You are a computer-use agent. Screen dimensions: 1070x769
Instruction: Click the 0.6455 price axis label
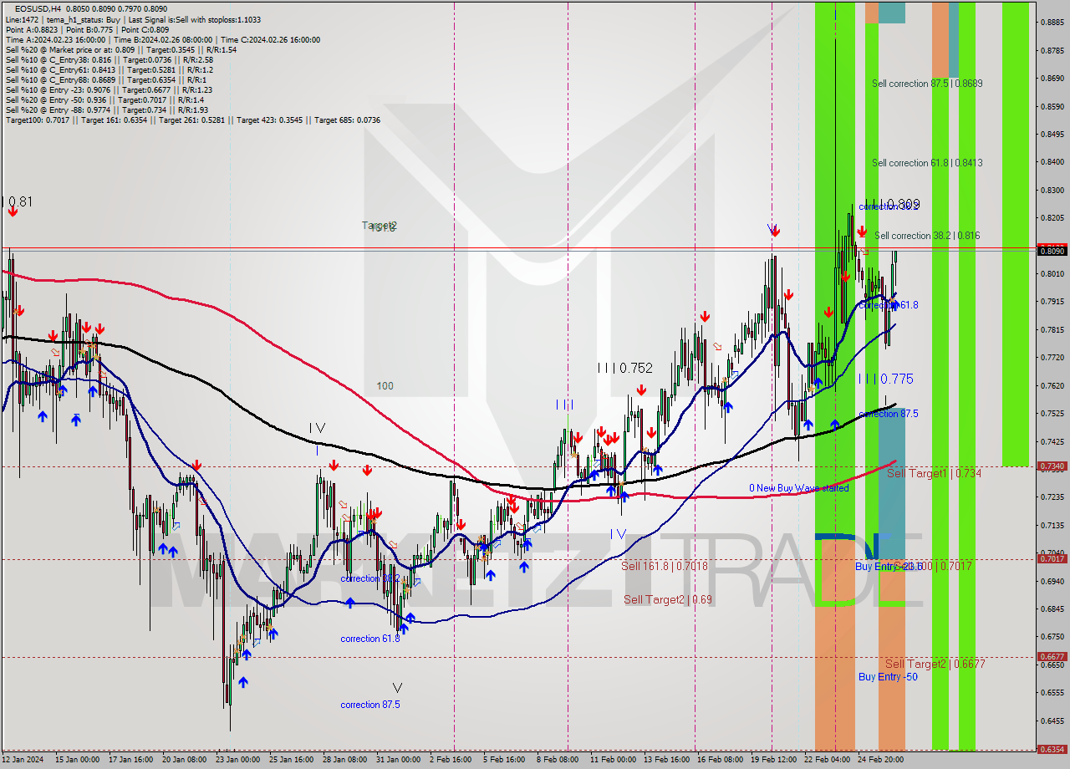click(x=1052, y=721)
